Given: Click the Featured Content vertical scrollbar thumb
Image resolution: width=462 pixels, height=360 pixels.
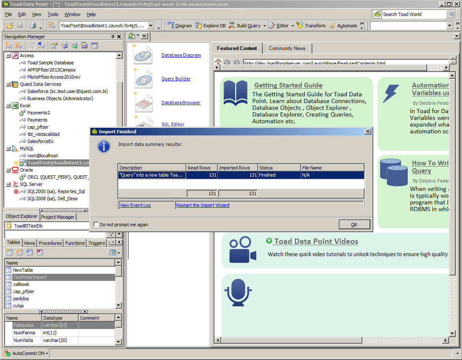Looking at the screenshot, I should click(x=452, y=177).
